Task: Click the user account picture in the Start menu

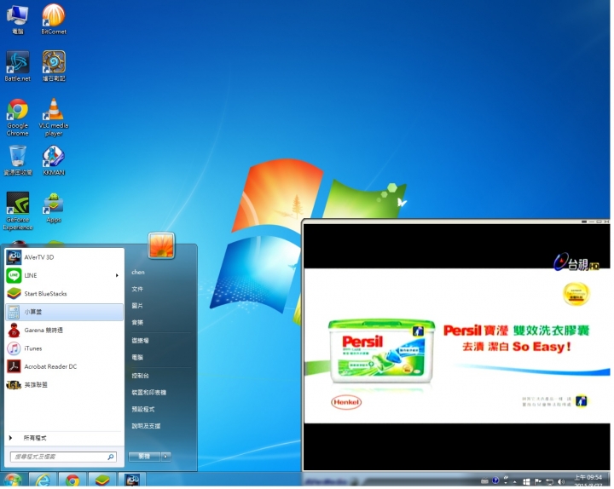Action: [x=161, y=245]
